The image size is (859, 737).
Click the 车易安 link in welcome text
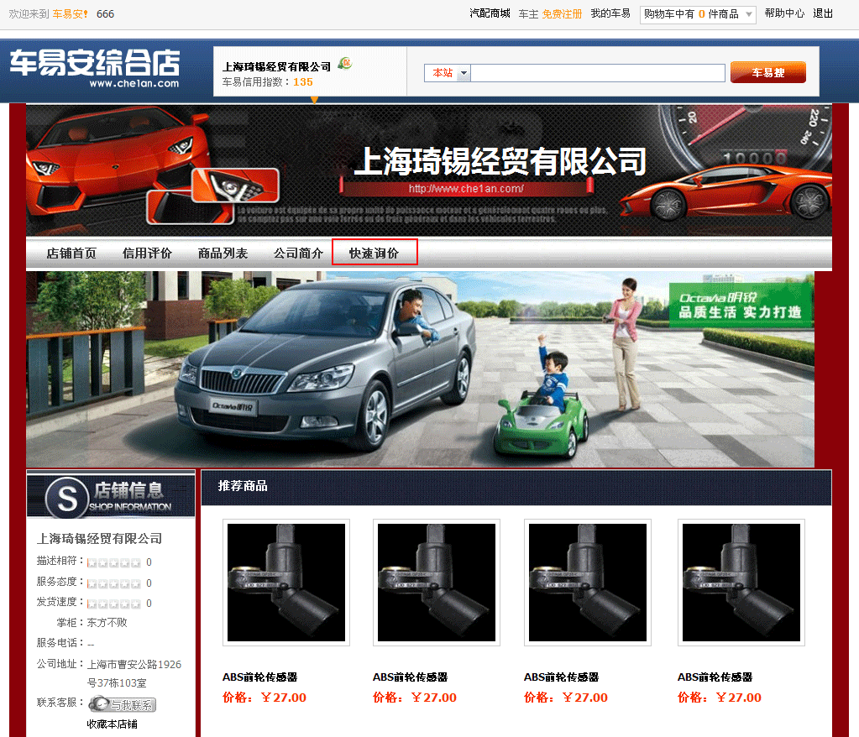pyautogui.click(x=71, y=14)
